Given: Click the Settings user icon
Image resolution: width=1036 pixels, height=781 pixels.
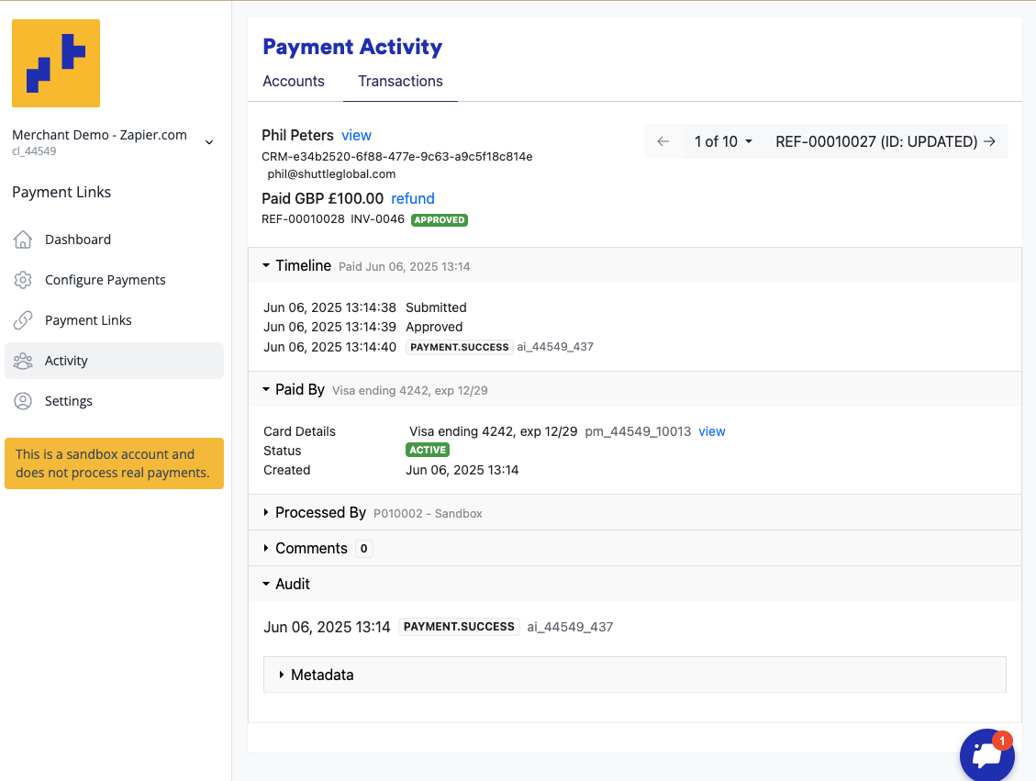Looking at the screenshot, I should (23, 401).
